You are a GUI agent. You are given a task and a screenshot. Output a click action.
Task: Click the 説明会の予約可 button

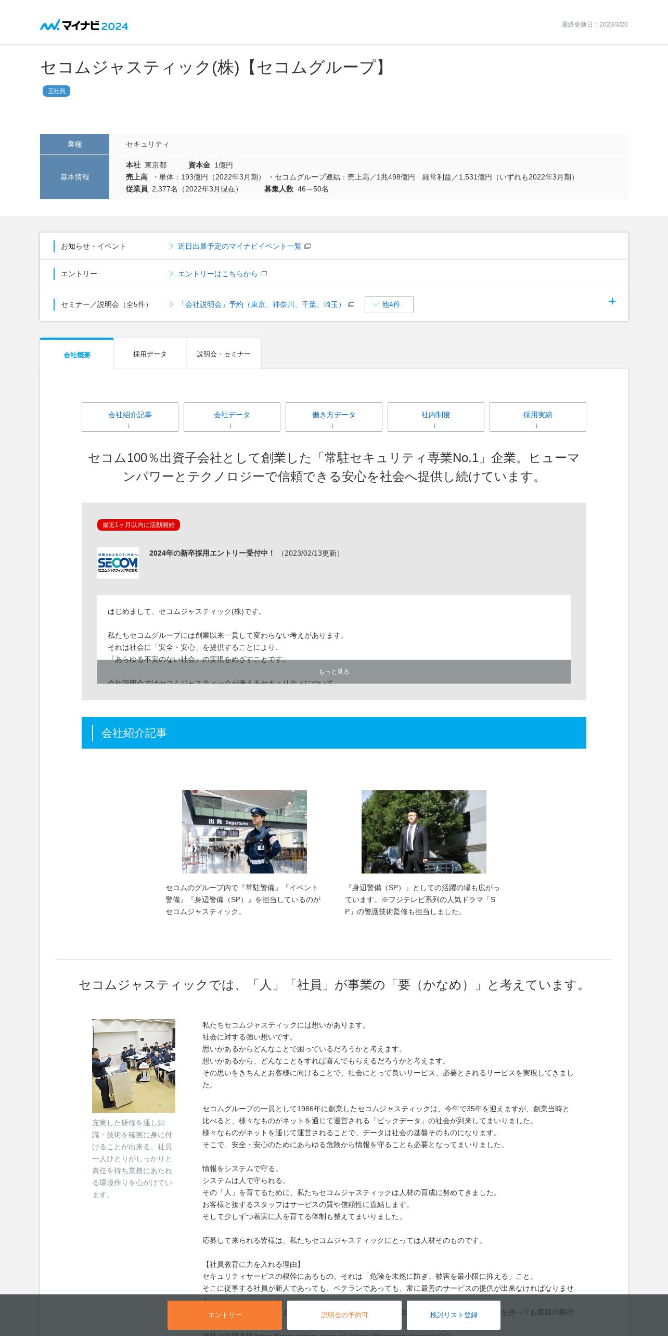click(344, 1315)
